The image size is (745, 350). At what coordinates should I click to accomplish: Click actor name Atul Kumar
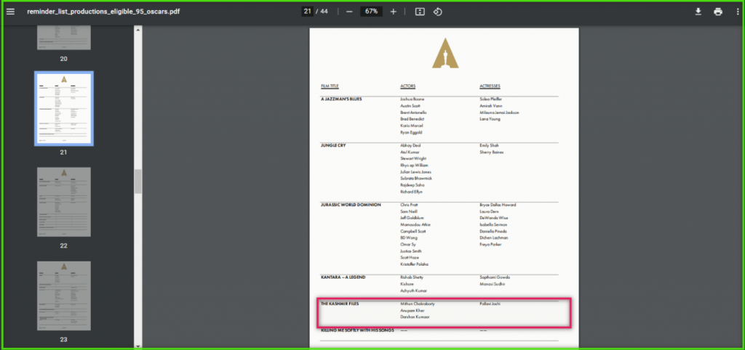point(410,152)
